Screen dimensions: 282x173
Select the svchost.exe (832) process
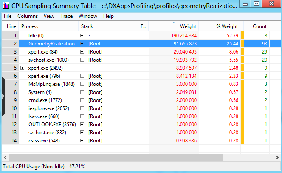point(47,133)
